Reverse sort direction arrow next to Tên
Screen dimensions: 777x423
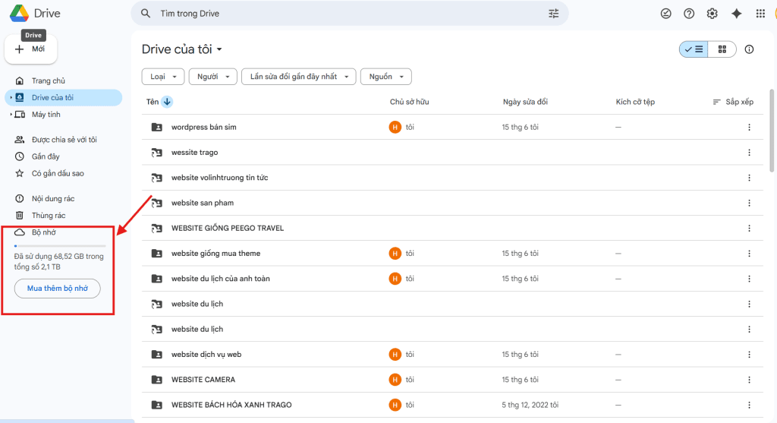click(x=167, y=102)
